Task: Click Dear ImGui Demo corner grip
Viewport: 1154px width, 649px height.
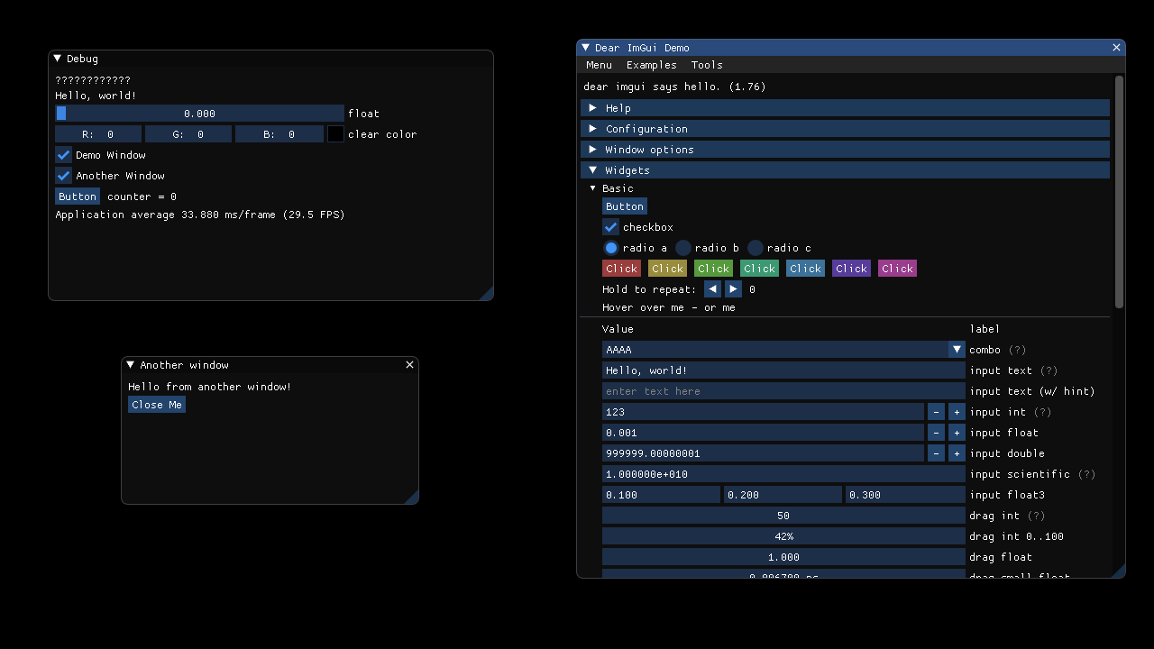Action: (1119, 571)
